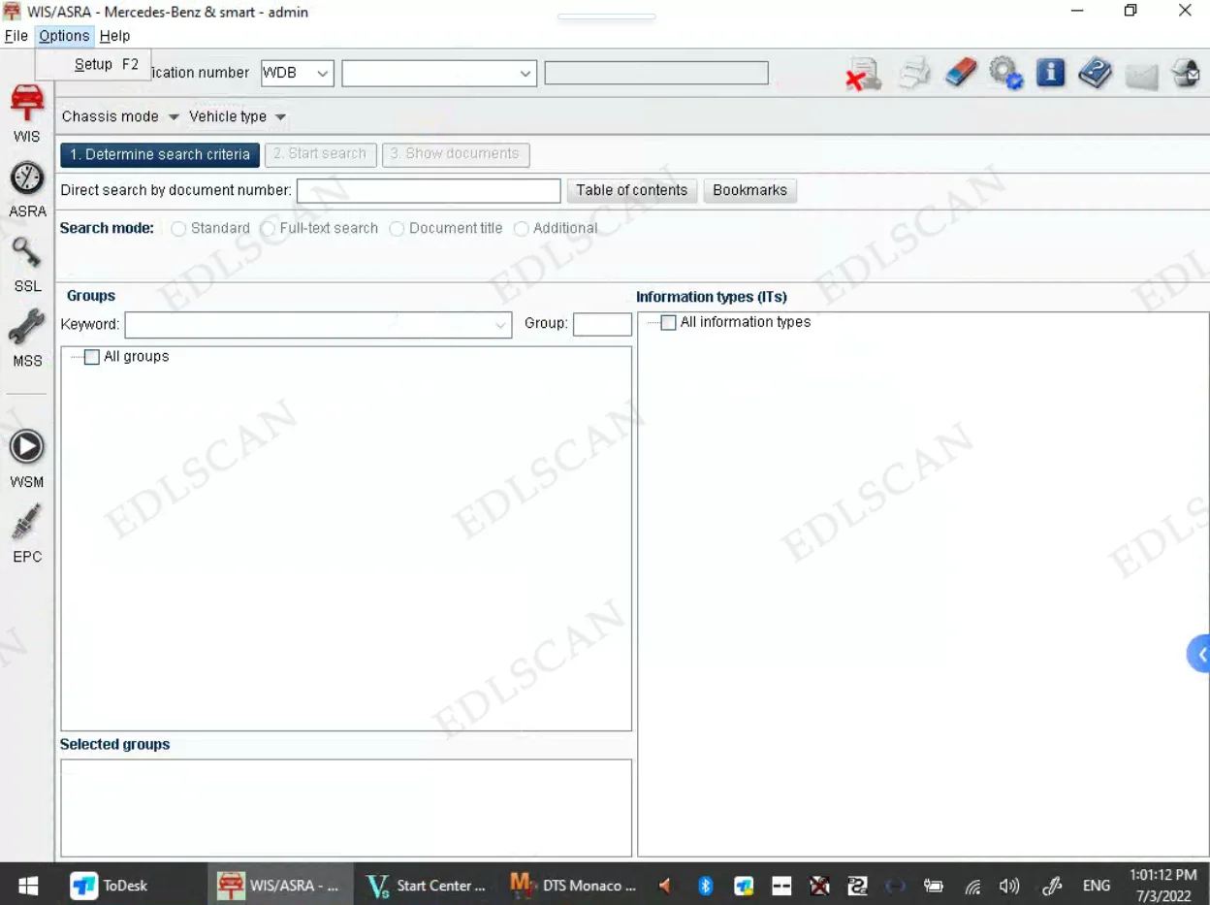Switch to ToDesk in taskbar
The height and width of the screenshot is (905, 1210).
tap(110, 885)
